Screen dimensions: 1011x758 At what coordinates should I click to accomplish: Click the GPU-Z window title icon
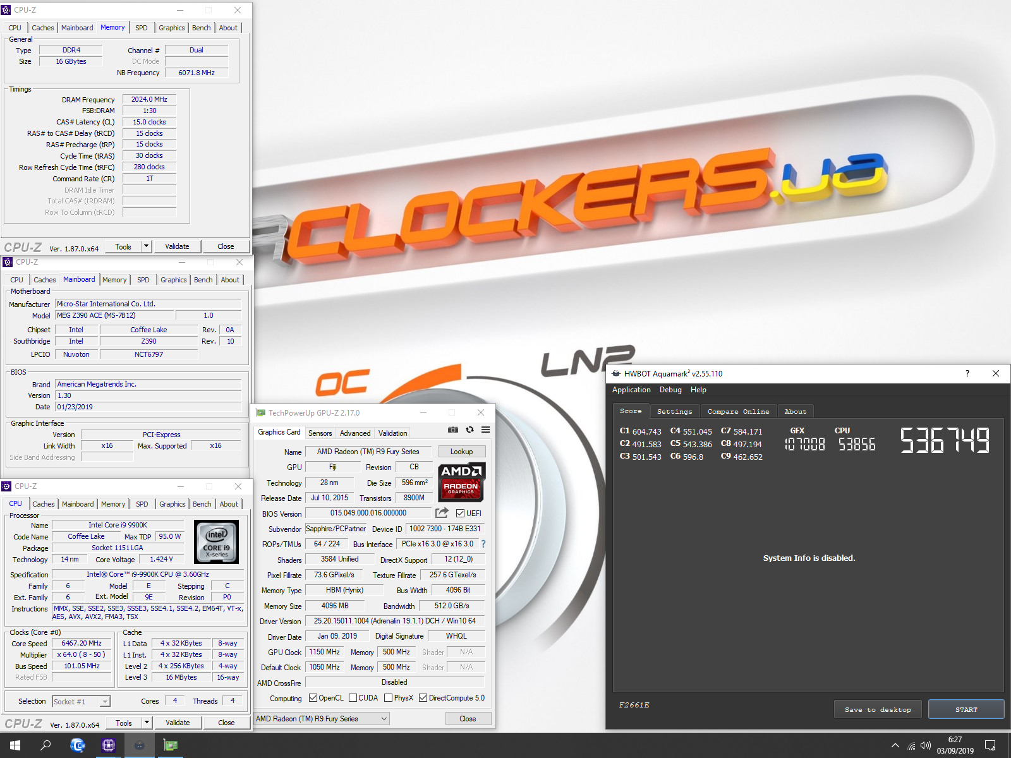click(260, 413)
